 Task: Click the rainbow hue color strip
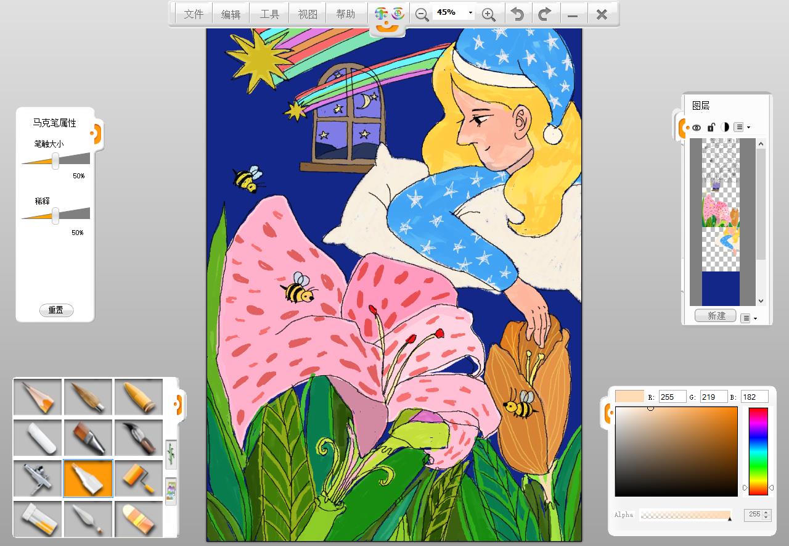point(758,450)
